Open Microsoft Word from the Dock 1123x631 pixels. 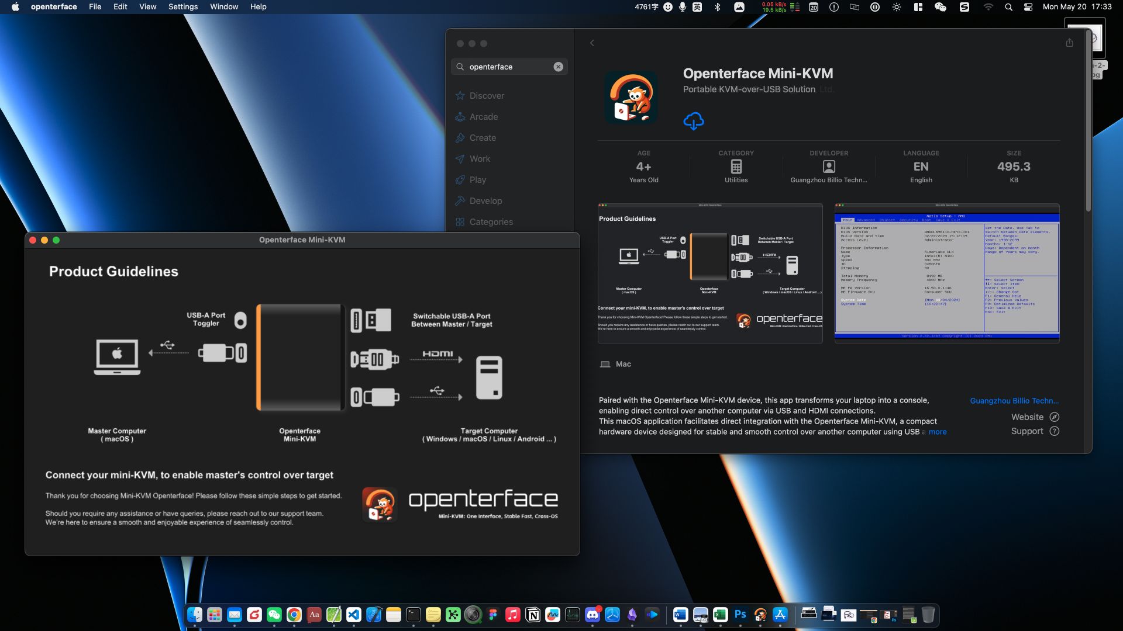point(680,615)
